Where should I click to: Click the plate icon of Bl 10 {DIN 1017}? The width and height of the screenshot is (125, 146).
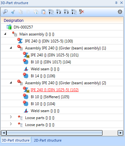click(26, 62)
